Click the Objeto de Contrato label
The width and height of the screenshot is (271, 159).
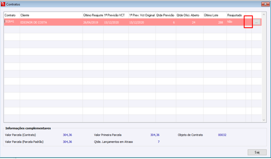[190, 135]
